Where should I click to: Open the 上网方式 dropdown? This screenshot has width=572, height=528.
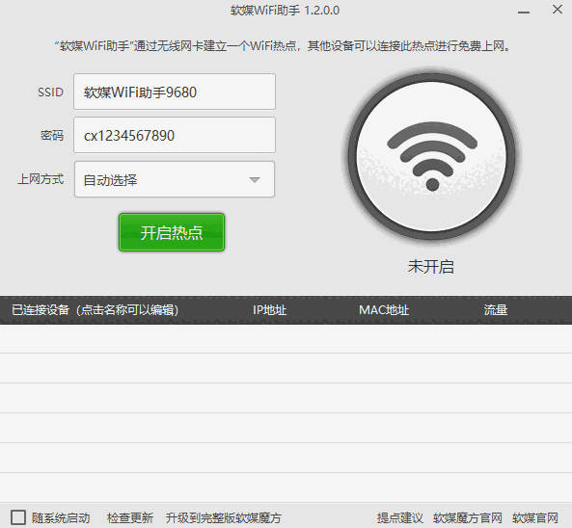pos(175,179)
